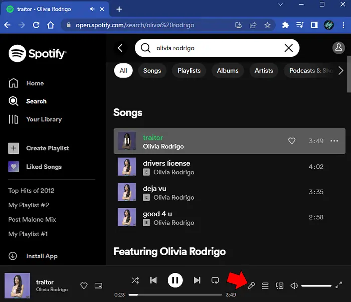Open now-playing album art thumbnail
This screenshot has height=302, width=351.
17,286
